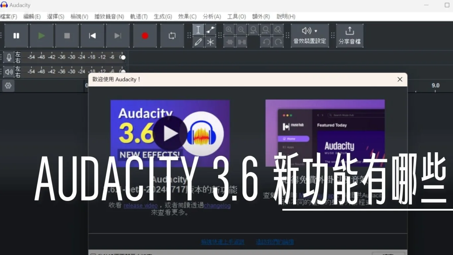The width and height of the screenshot is (453, 255).
Task: Start playback with the green Play button
Action: pos(42,36)
